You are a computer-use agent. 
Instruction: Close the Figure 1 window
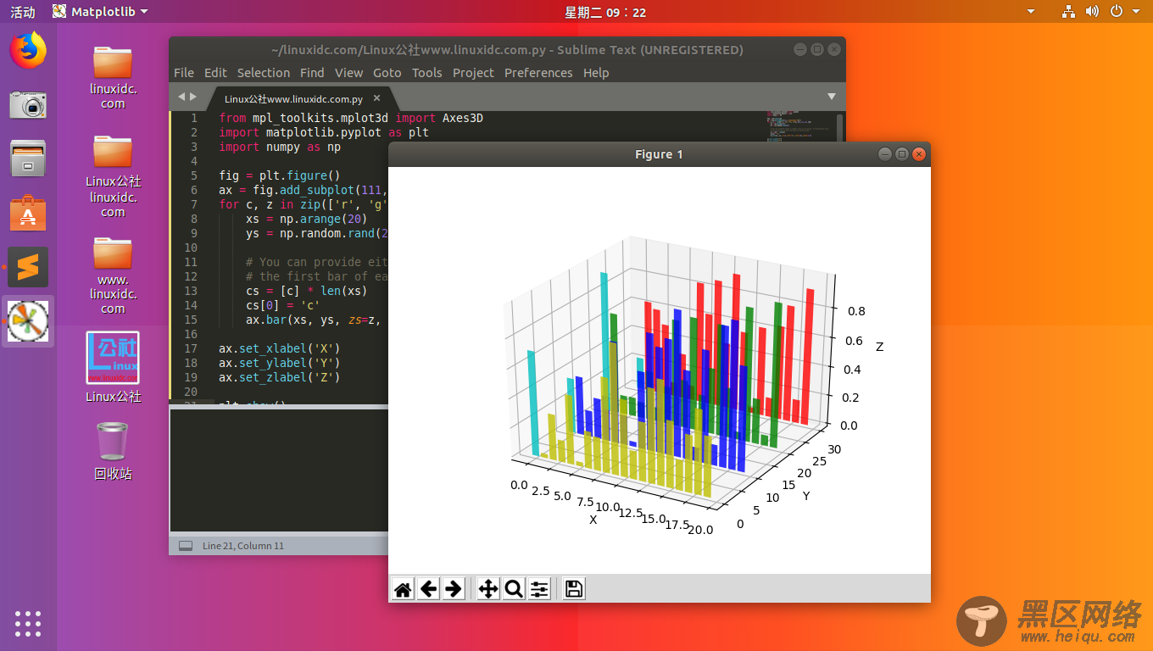[919, 154]
